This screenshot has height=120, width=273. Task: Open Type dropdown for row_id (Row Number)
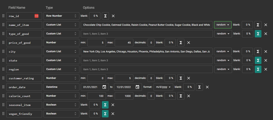(x=61, y=16)
